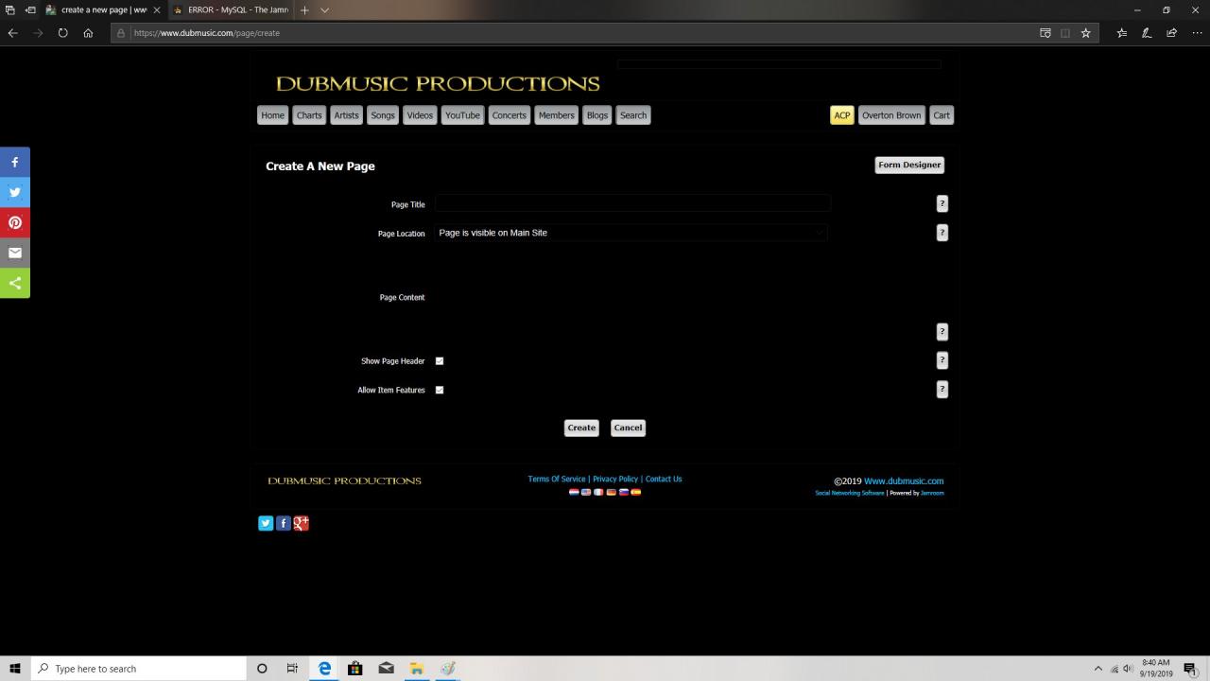1210x681 pixels.
Task: Show help for Show Page Header option
Action: (x=942, y=360)
